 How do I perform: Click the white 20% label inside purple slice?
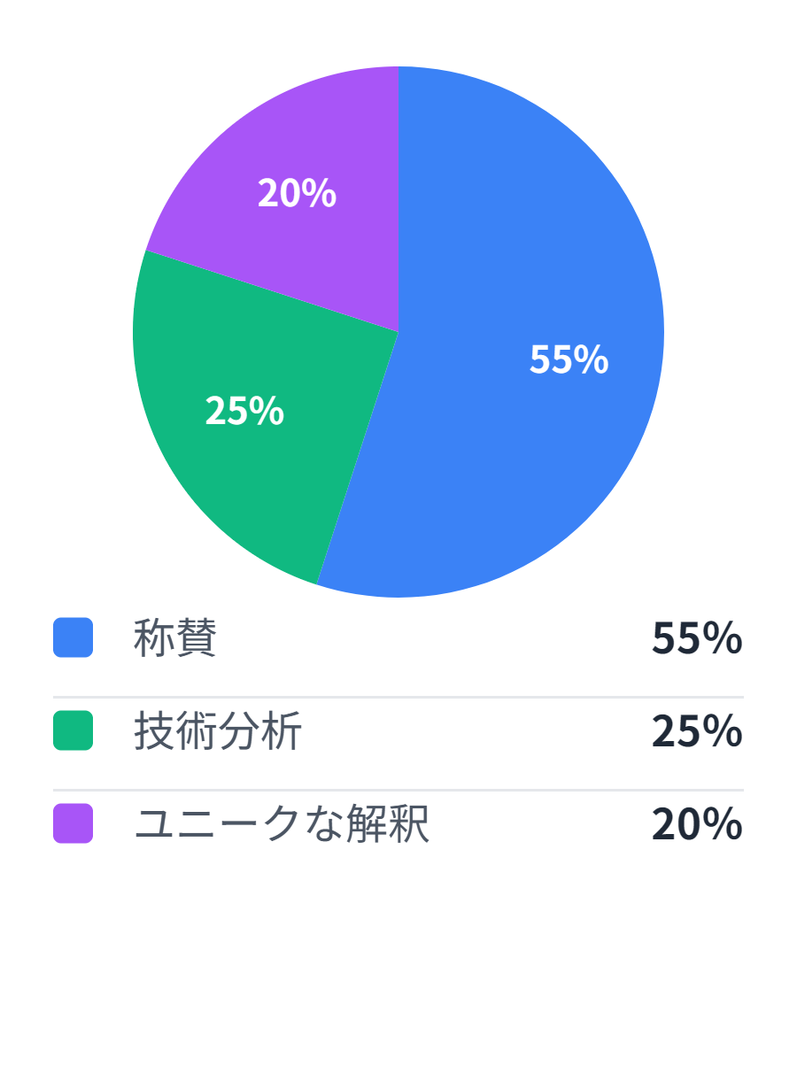[297, 193]
